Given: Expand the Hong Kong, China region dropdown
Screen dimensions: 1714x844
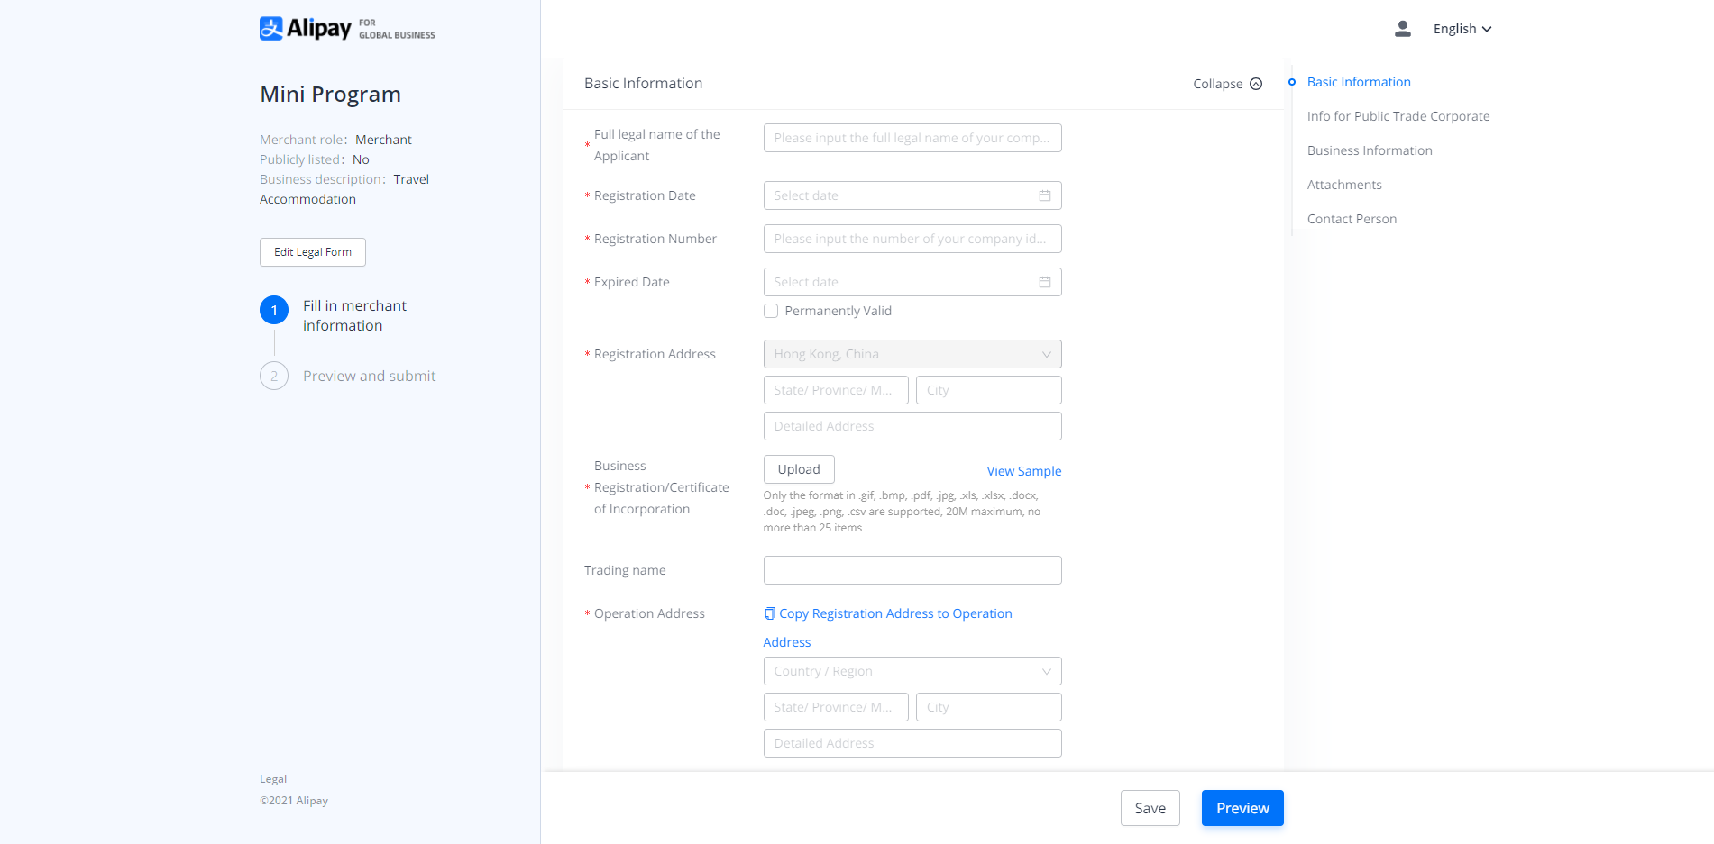Looking at the screenshot, I should 912,354.
